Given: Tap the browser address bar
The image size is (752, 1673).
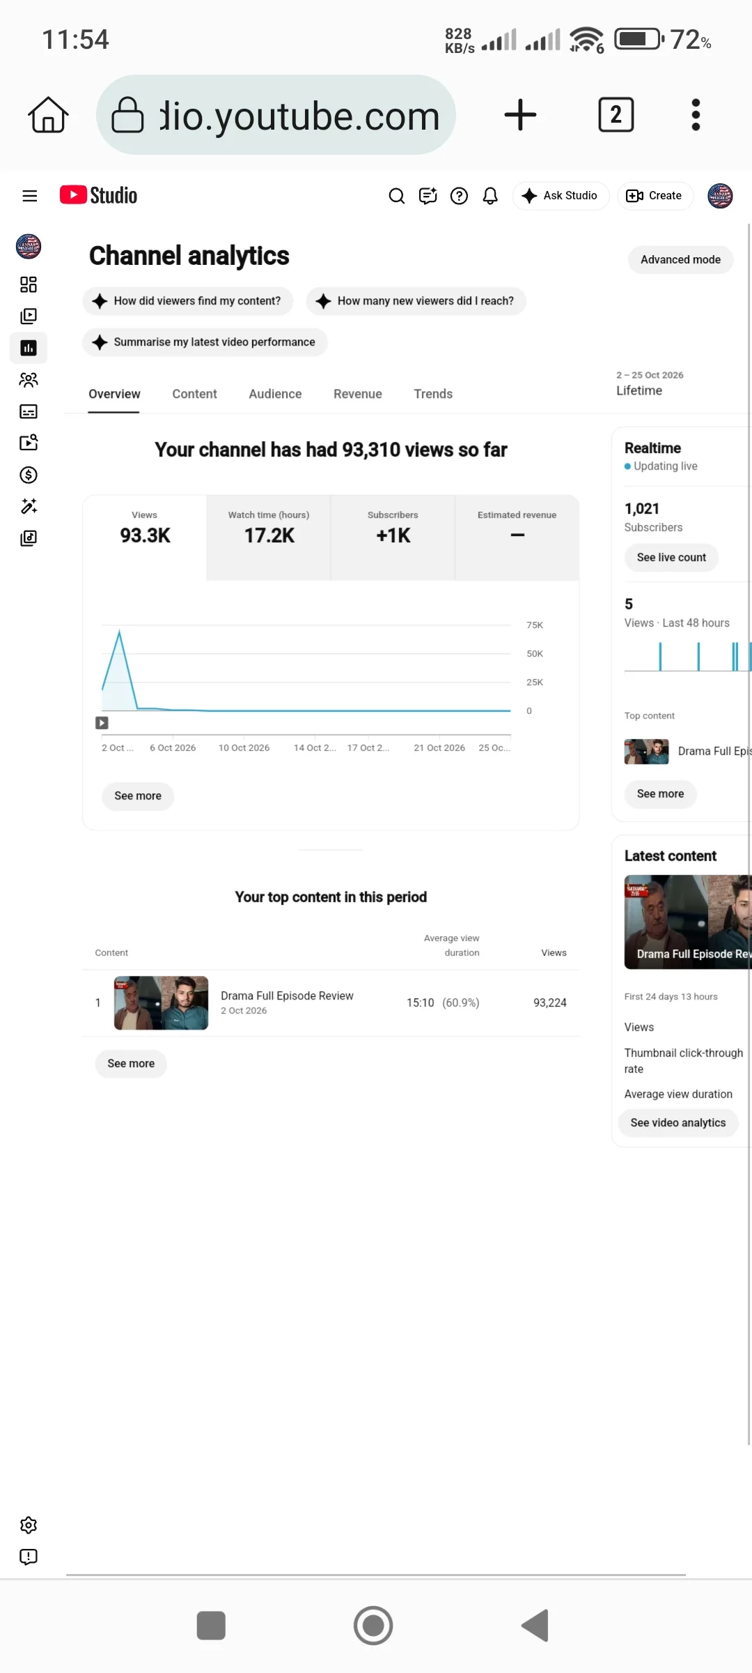Looking at the screenshot, I should pos(276,115).
